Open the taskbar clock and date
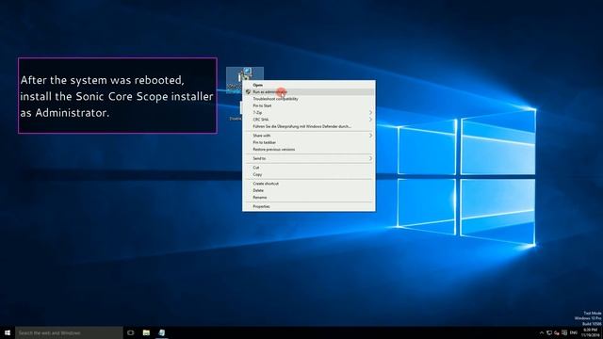Viewport: 603px width, 339px height. 591,332
